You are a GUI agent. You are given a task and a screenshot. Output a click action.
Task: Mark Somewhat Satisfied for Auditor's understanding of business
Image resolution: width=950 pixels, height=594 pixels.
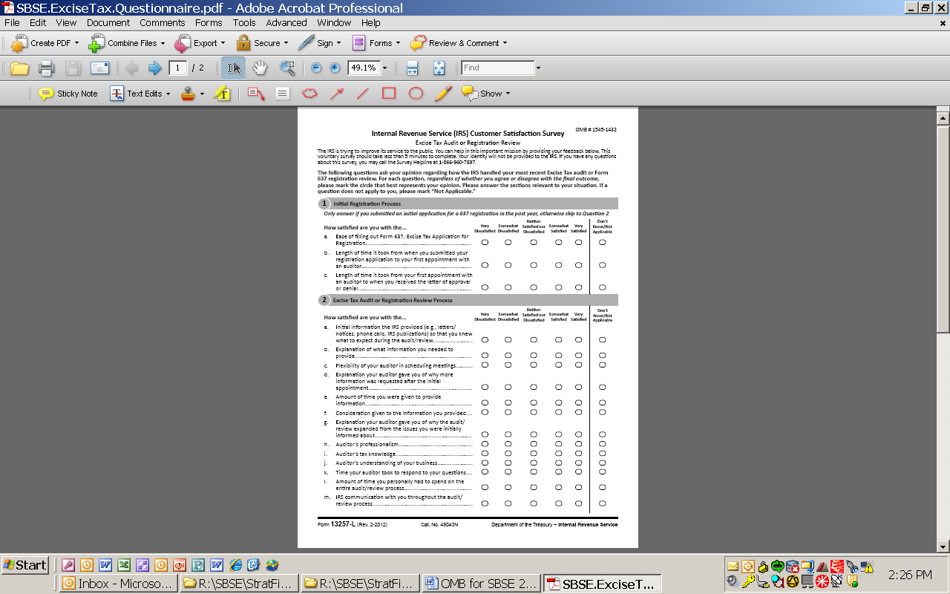pyautogui.click(x=558, y=463)
